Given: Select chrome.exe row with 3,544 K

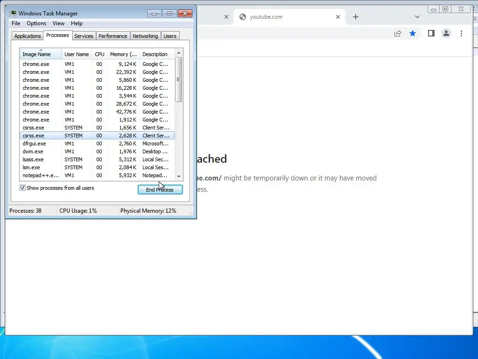Looking at the screenshot, I should [97, 96].
